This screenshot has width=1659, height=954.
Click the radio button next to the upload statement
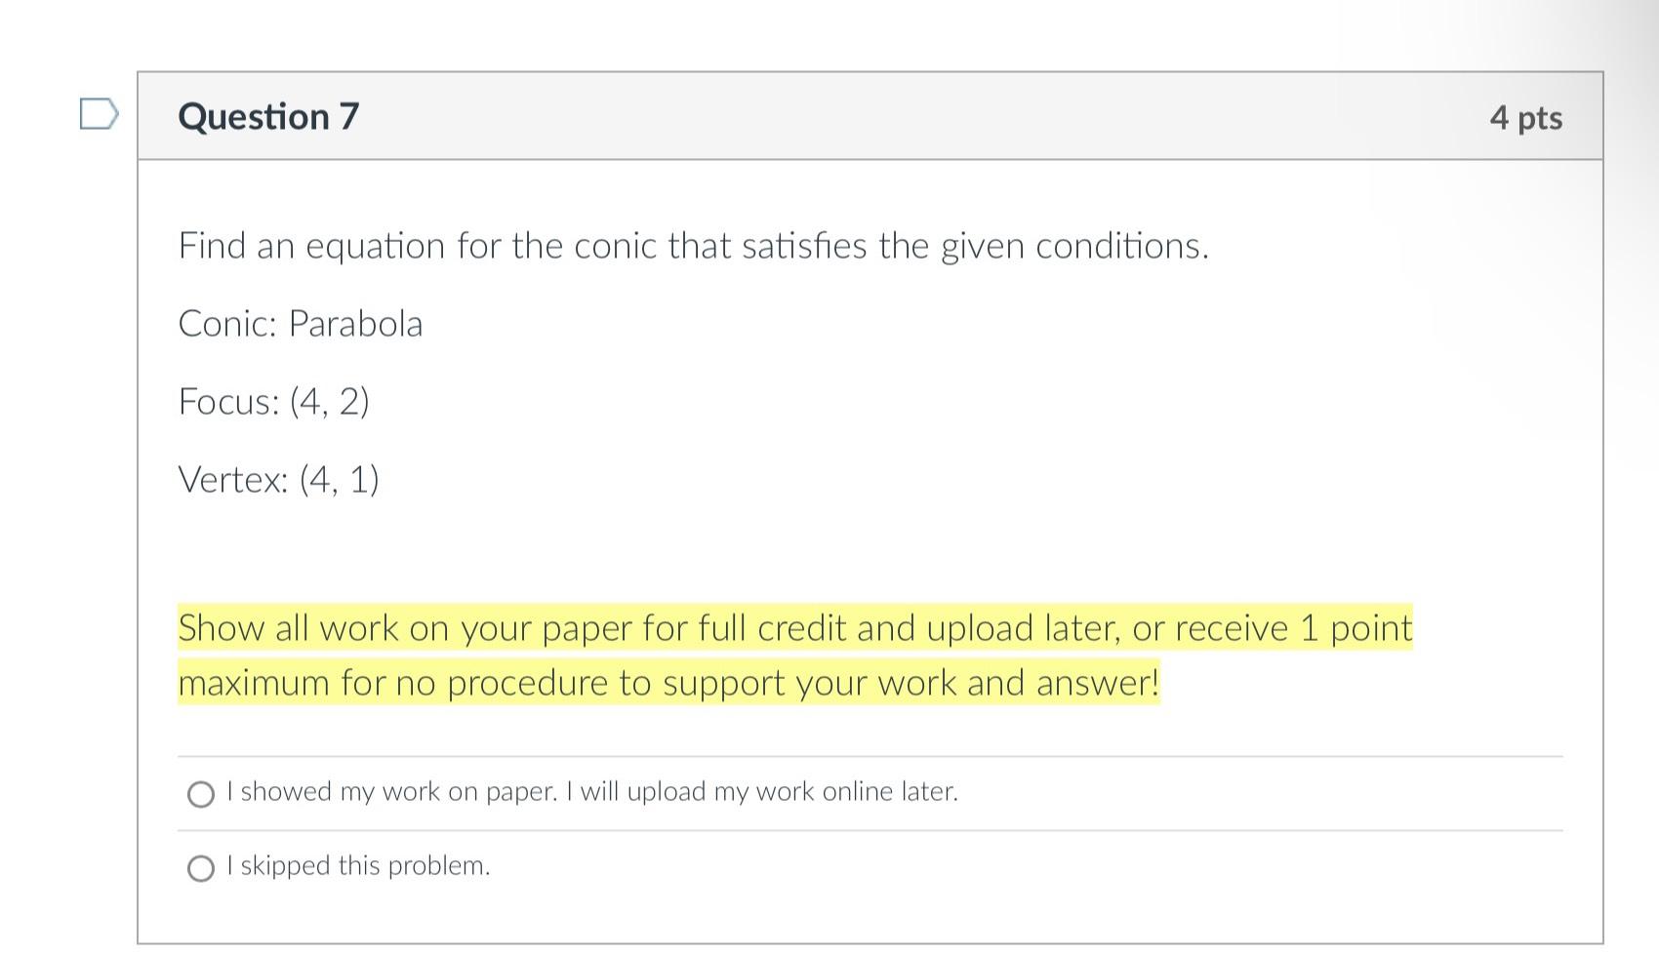(x=201, y=793)
